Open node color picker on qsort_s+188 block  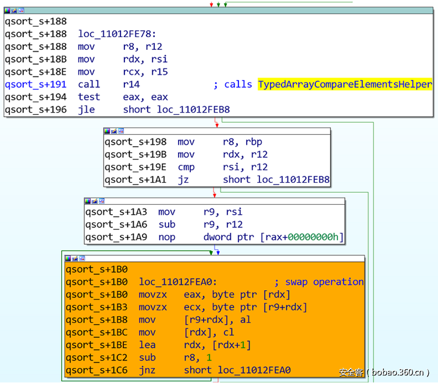click(x=7, y=10)
